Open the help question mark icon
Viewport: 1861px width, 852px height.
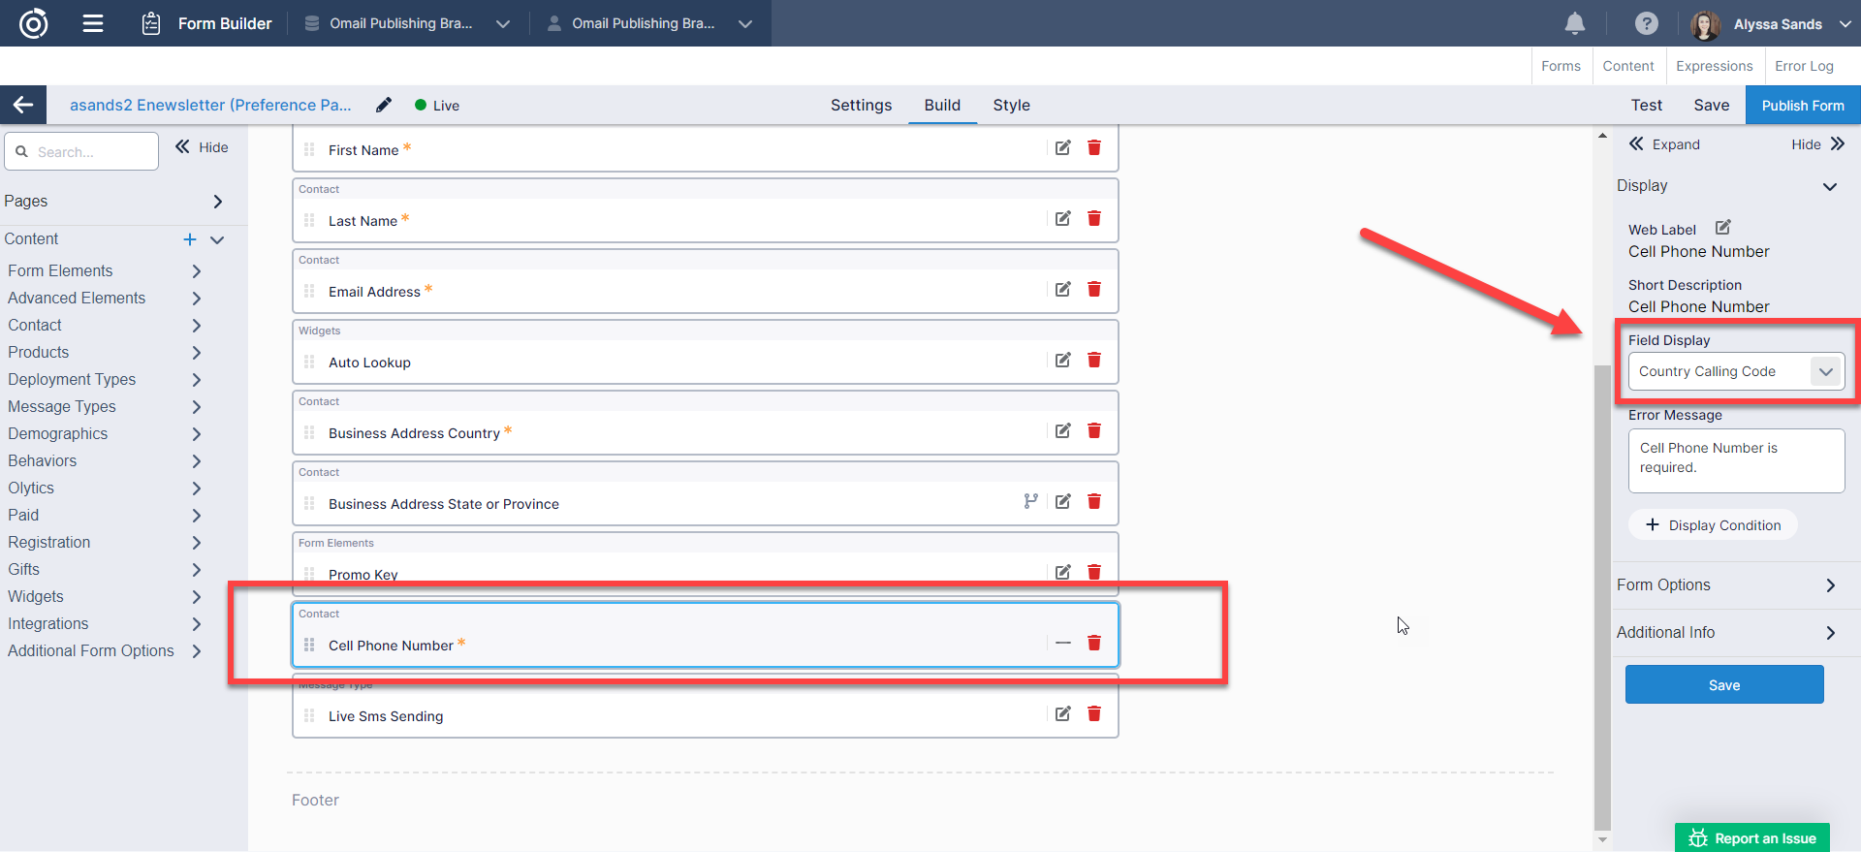click(1646, 23)
